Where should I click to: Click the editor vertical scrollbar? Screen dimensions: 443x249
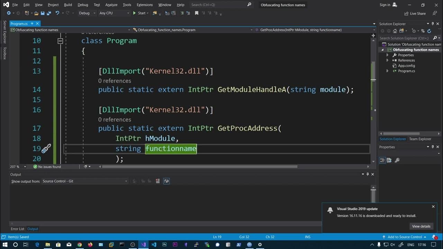coord(373,72)
